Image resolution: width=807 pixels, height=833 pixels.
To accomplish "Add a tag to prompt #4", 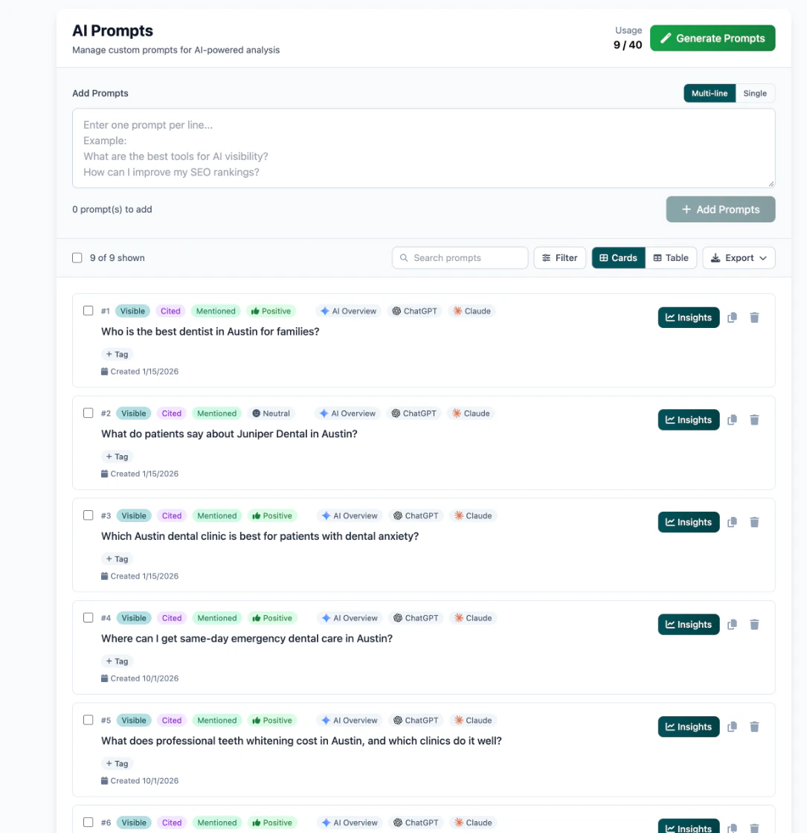I will pos(117,661).
